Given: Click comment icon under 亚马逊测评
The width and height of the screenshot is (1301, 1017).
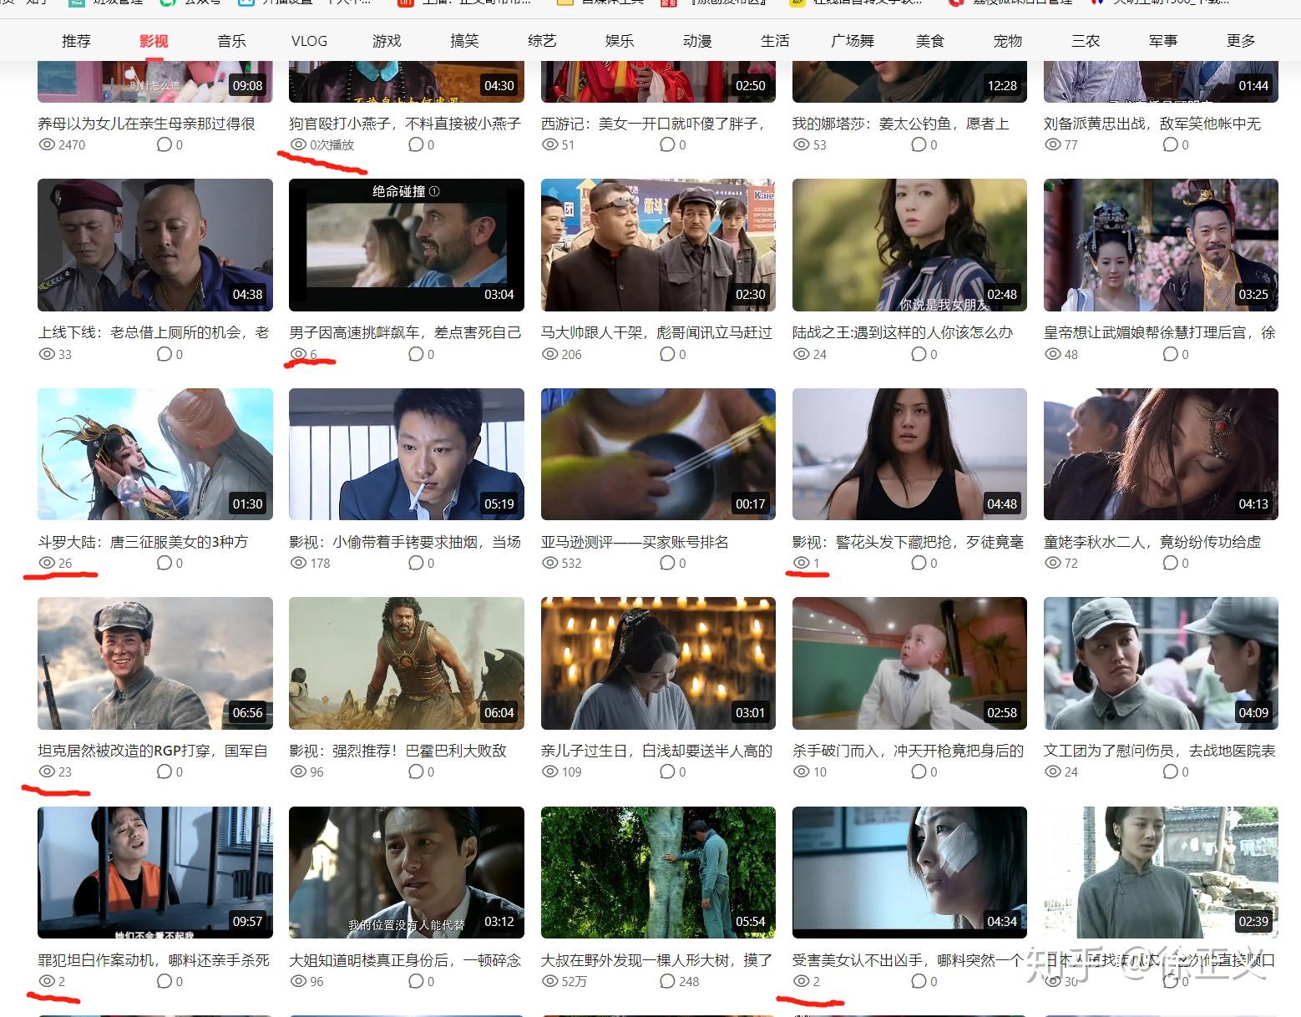Looking at the screenshot, I should click(x=668, y=563).
